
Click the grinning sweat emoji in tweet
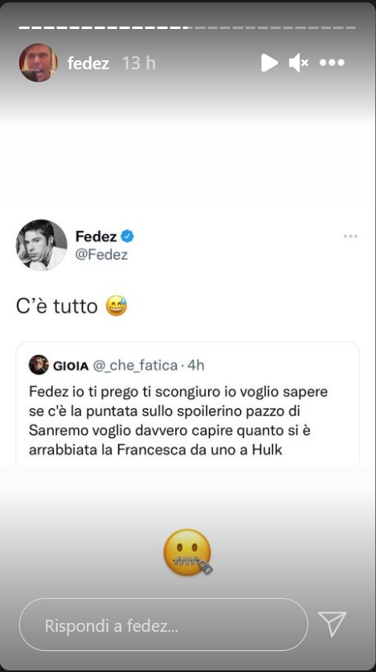click(116, 307)
